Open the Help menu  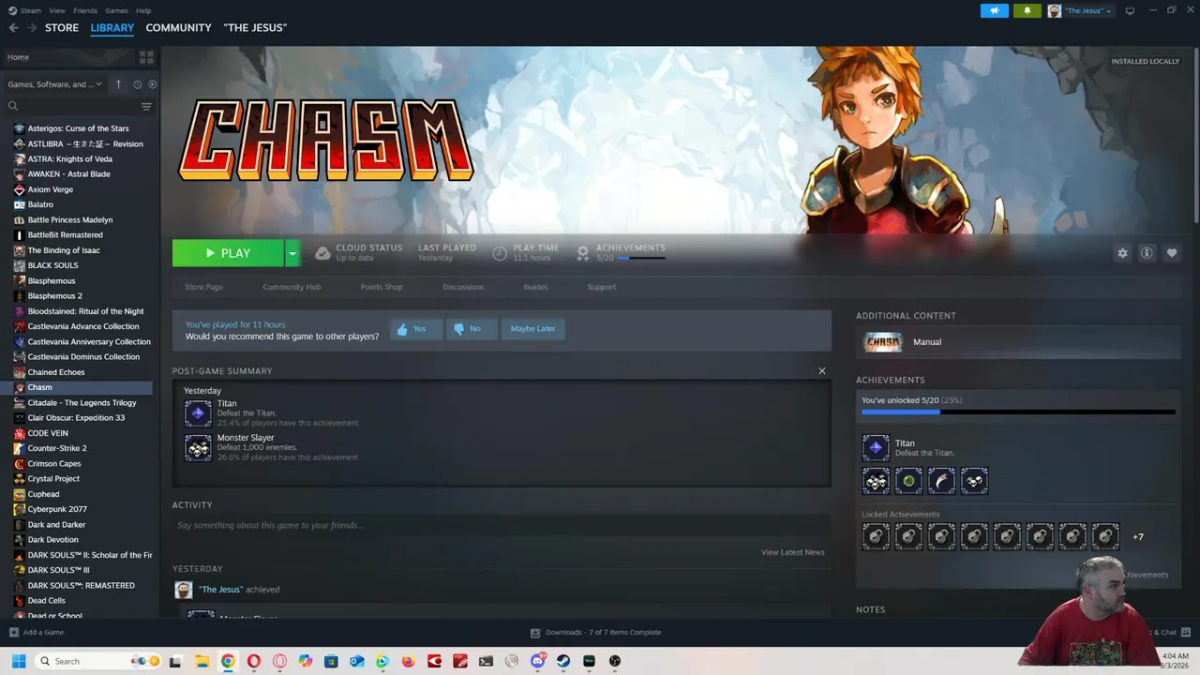point(143,10)
